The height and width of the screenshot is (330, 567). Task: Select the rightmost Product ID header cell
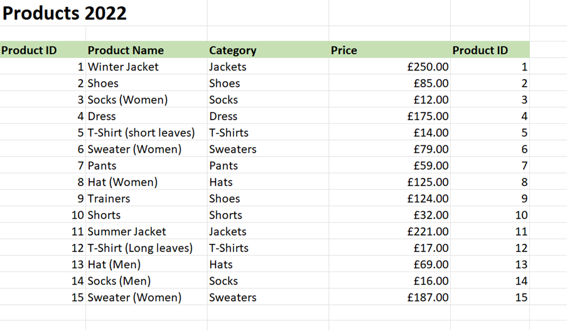(490, 50)
